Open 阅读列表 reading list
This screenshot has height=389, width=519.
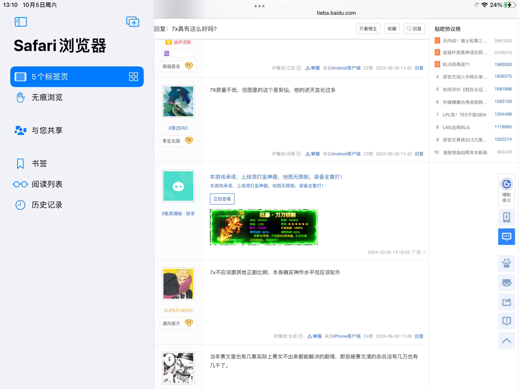coord(77,184)
